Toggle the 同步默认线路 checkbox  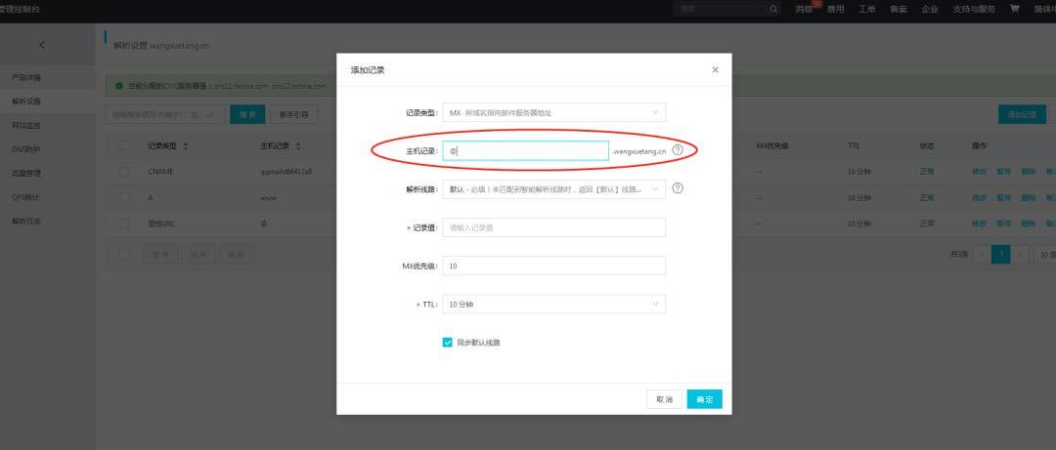coord(447,343)
